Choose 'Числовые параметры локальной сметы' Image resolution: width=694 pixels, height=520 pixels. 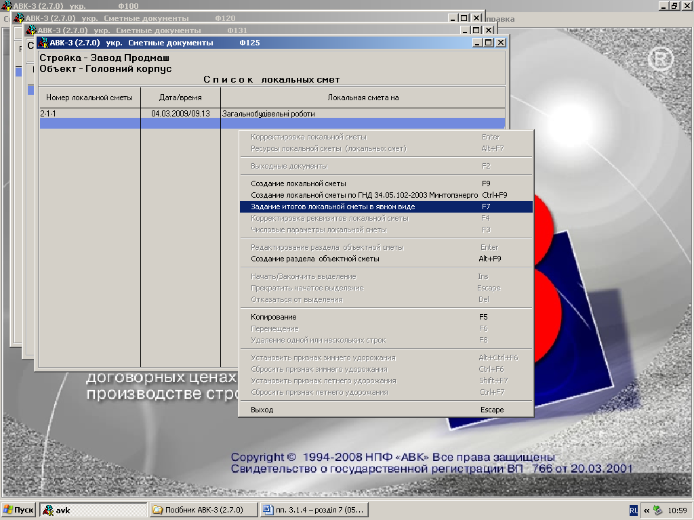click(x=386, y=230)
